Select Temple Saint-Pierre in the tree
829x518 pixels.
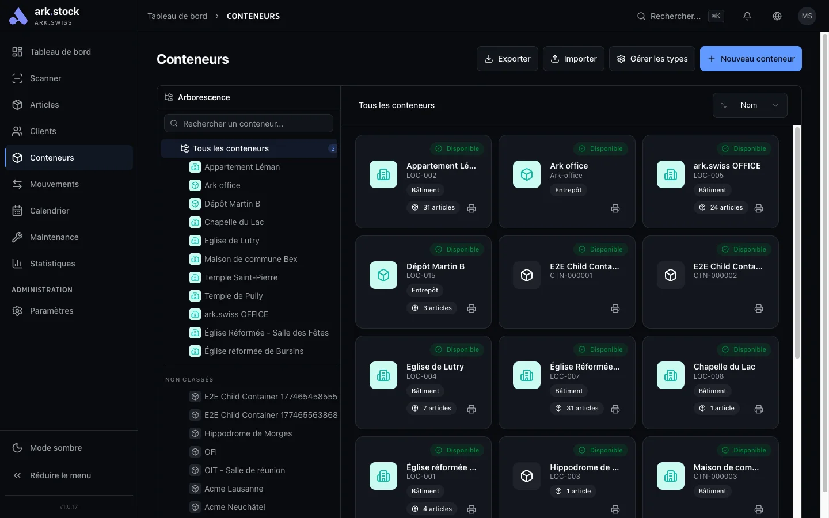coord(241,277)
